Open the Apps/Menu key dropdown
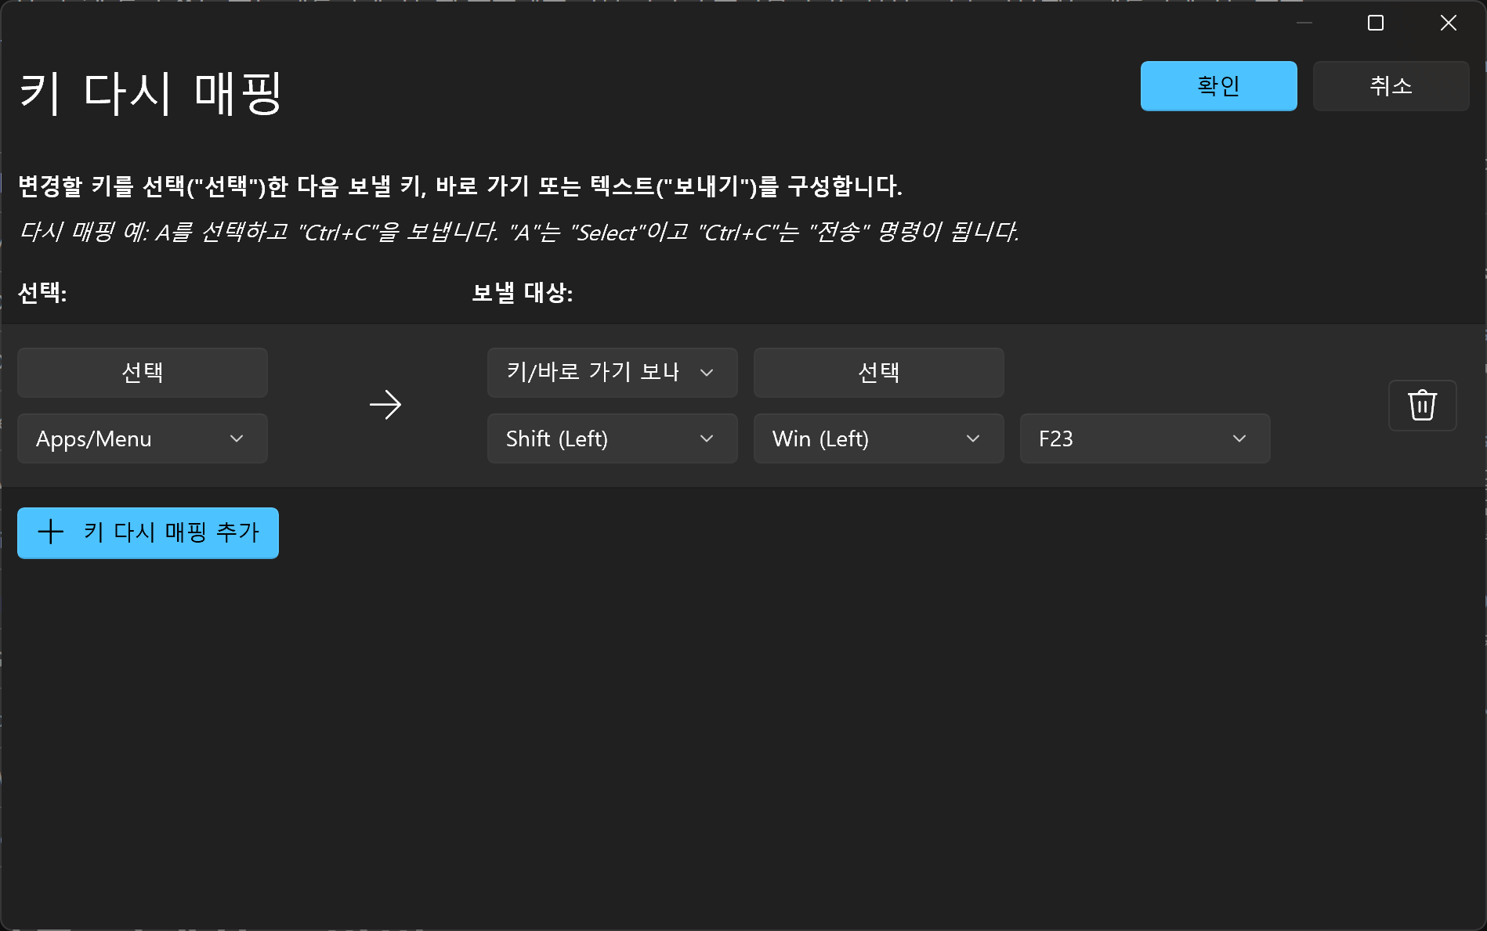The image size is (1487, 931). point(143,438)
